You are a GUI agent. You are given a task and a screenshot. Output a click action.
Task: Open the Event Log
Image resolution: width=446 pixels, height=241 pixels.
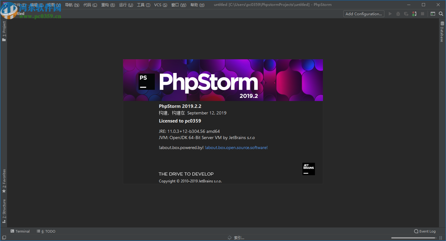[425, 231]
